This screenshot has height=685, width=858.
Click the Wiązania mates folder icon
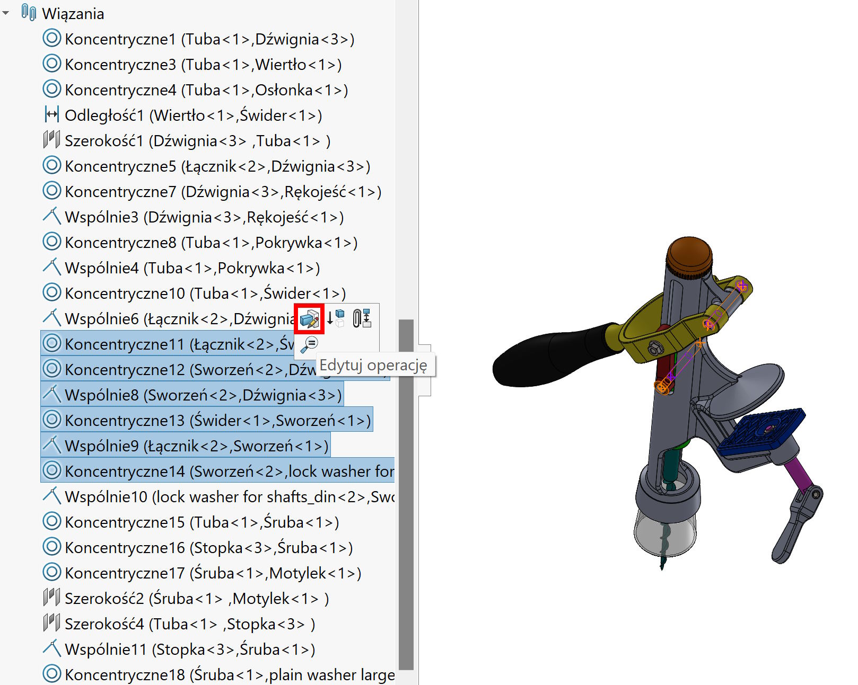click(x=29, y=13)
